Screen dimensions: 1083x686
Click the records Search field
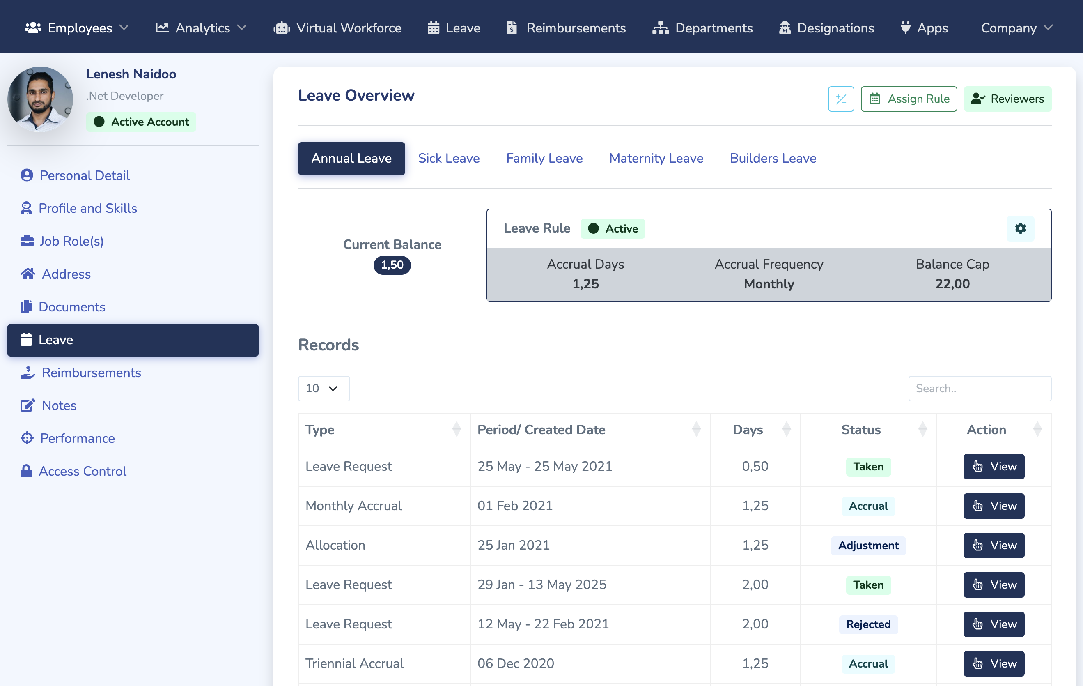coord(980,388)
